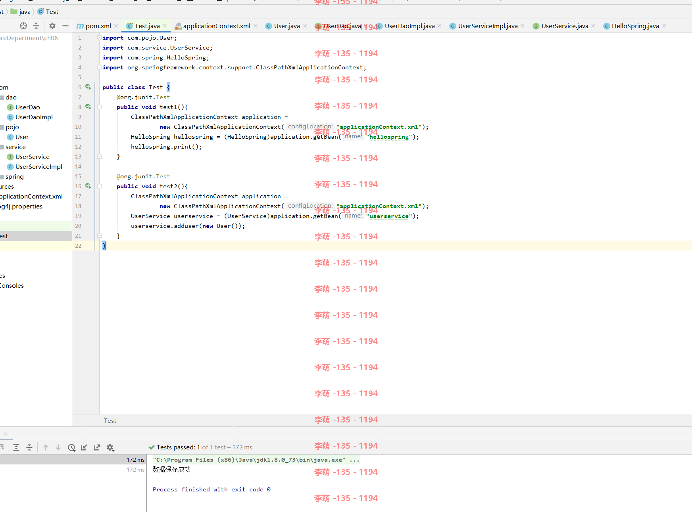Export test results icon
The width and height of the screenshot is (692, 512).
click(x=97, y=447)
